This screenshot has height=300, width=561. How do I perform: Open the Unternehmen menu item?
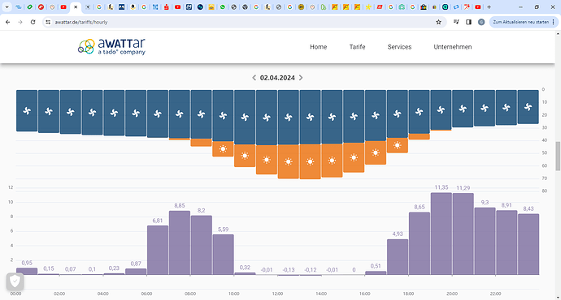(453, 47)
